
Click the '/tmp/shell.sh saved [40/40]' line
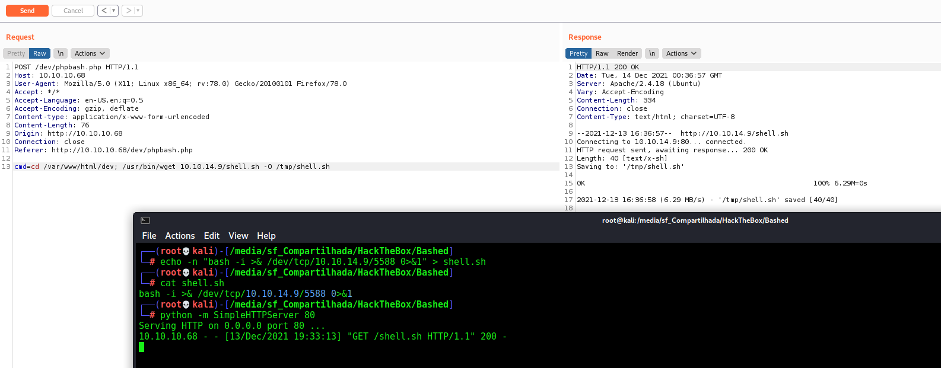click(x=707, y=200)
